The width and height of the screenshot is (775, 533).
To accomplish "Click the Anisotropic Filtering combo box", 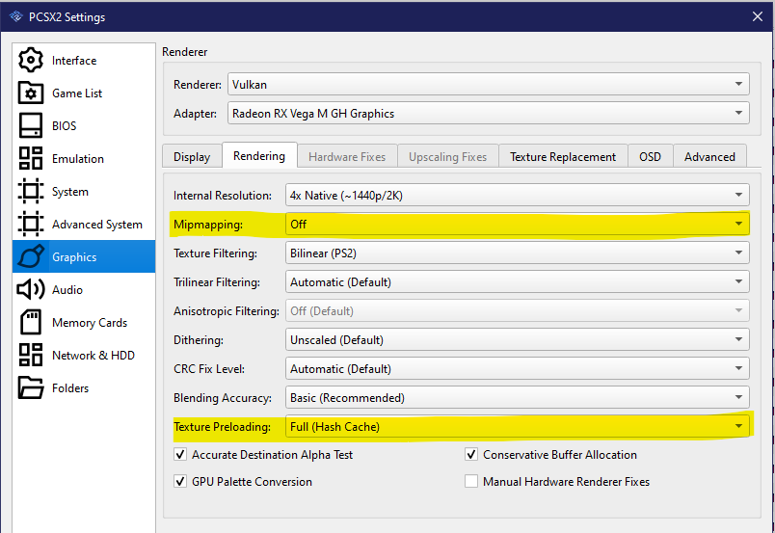I will click(x=518, y=310).
